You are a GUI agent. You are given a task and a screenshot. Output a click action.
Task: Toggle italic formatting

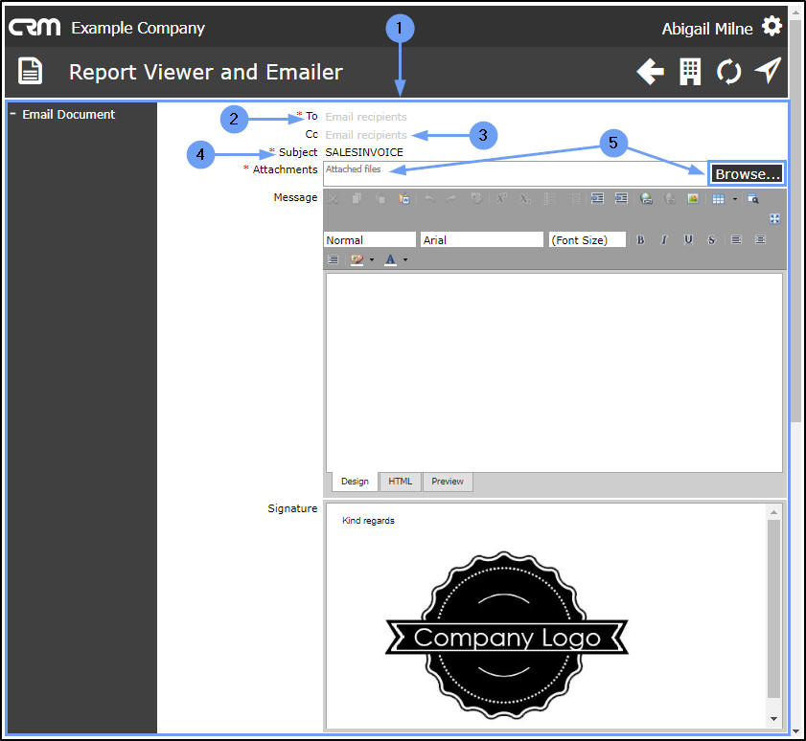point(664,239)
